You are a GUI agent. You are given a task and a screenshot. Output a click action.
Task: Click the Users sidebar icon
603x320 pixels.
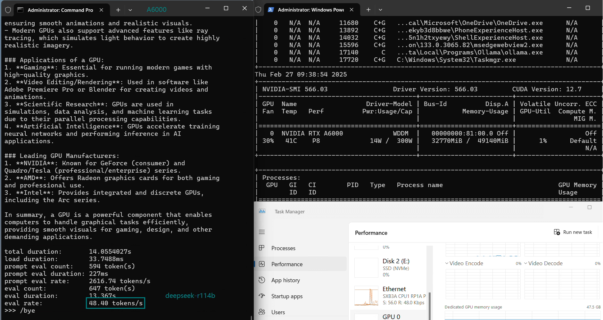pos(262,312)
